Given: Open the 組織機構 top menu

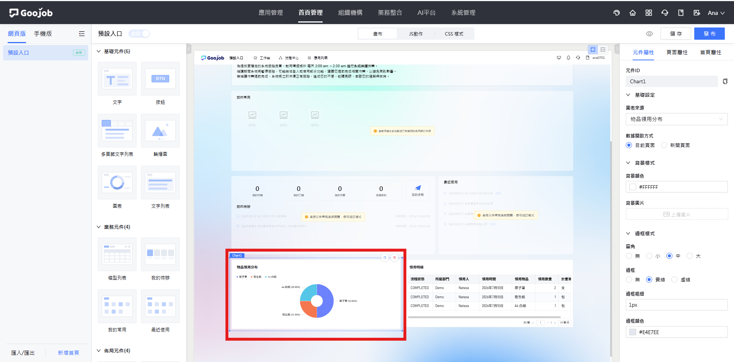Looking at the screenshot, I should point(350,13).
